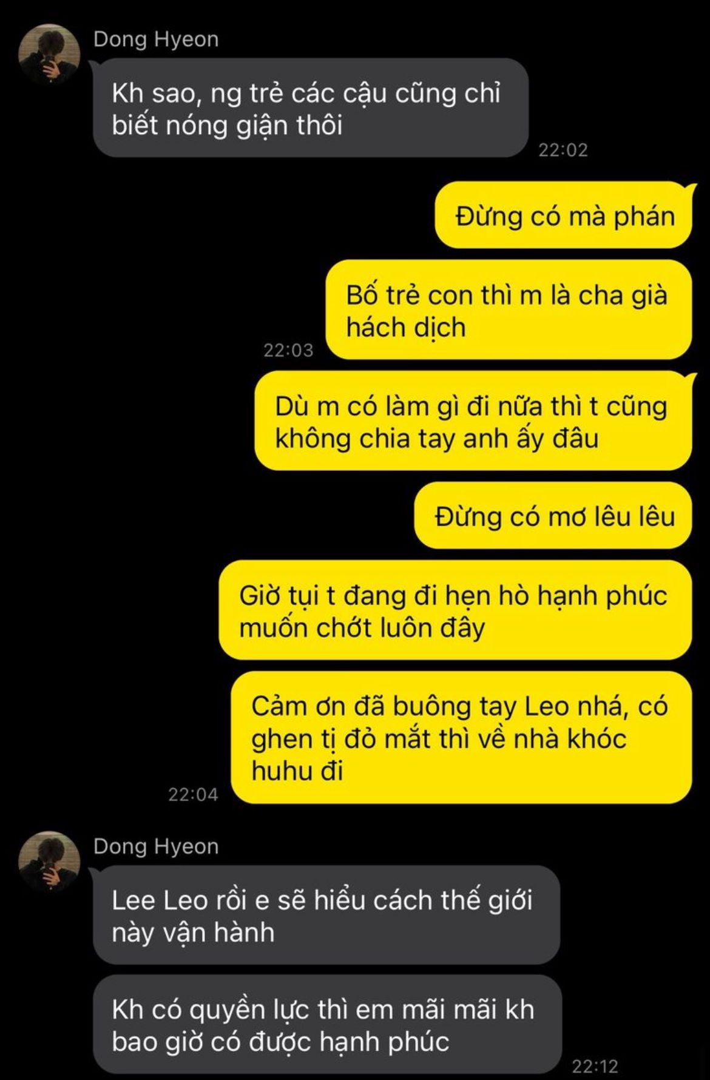Tap the "Bố trẻ con thì m là cha già" message
710x1080 pixels.
coord(509,309)
